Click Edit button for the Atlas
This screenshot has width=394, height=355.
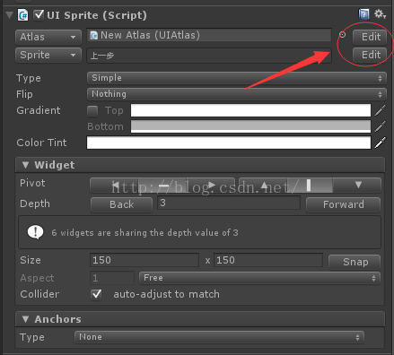[x=370, y=37]
